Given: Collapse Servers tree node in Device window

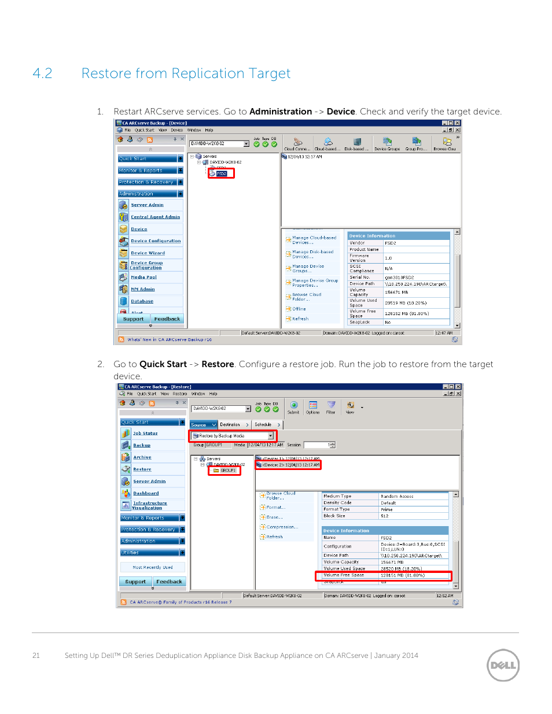Looking at the screenshot, I should pyautogui.click(x=192, y=157).
